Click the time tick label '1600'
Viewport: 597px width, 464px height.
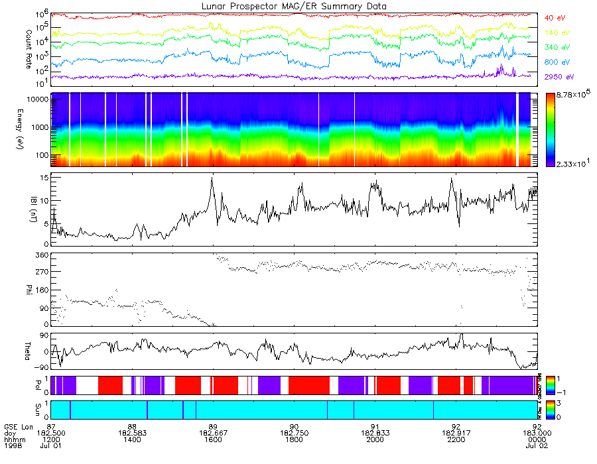pyautogui.click(x=213, y=439)
